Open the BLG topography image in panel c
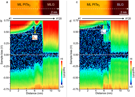 point(104,8)
